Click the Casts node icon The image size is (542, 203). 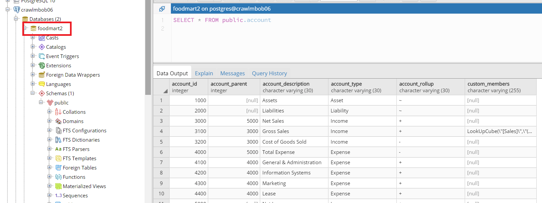tap(42, 37)
